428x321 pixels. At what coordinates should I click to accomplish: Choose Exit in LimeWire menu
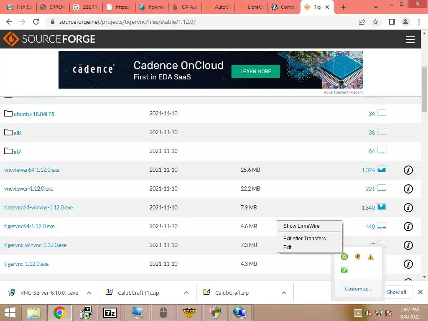coord(287,247)
